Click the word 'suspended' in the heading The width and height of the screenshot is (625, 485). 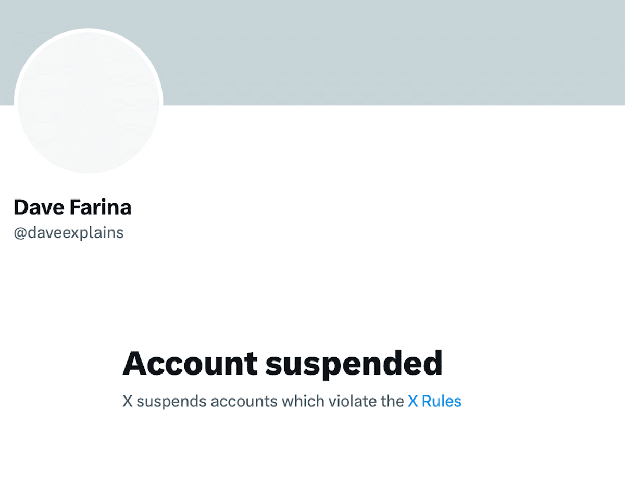[x=354, y=364]
